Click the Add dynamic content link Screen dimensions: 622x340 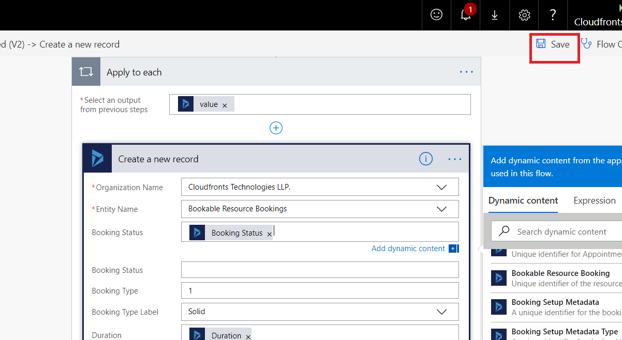point(408,249)
